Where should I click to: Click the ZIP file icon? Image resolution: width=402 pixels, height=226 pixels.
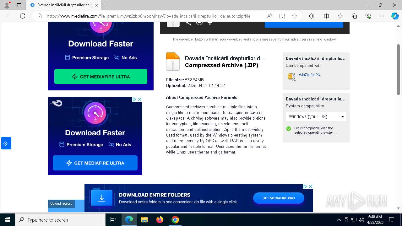173,61
